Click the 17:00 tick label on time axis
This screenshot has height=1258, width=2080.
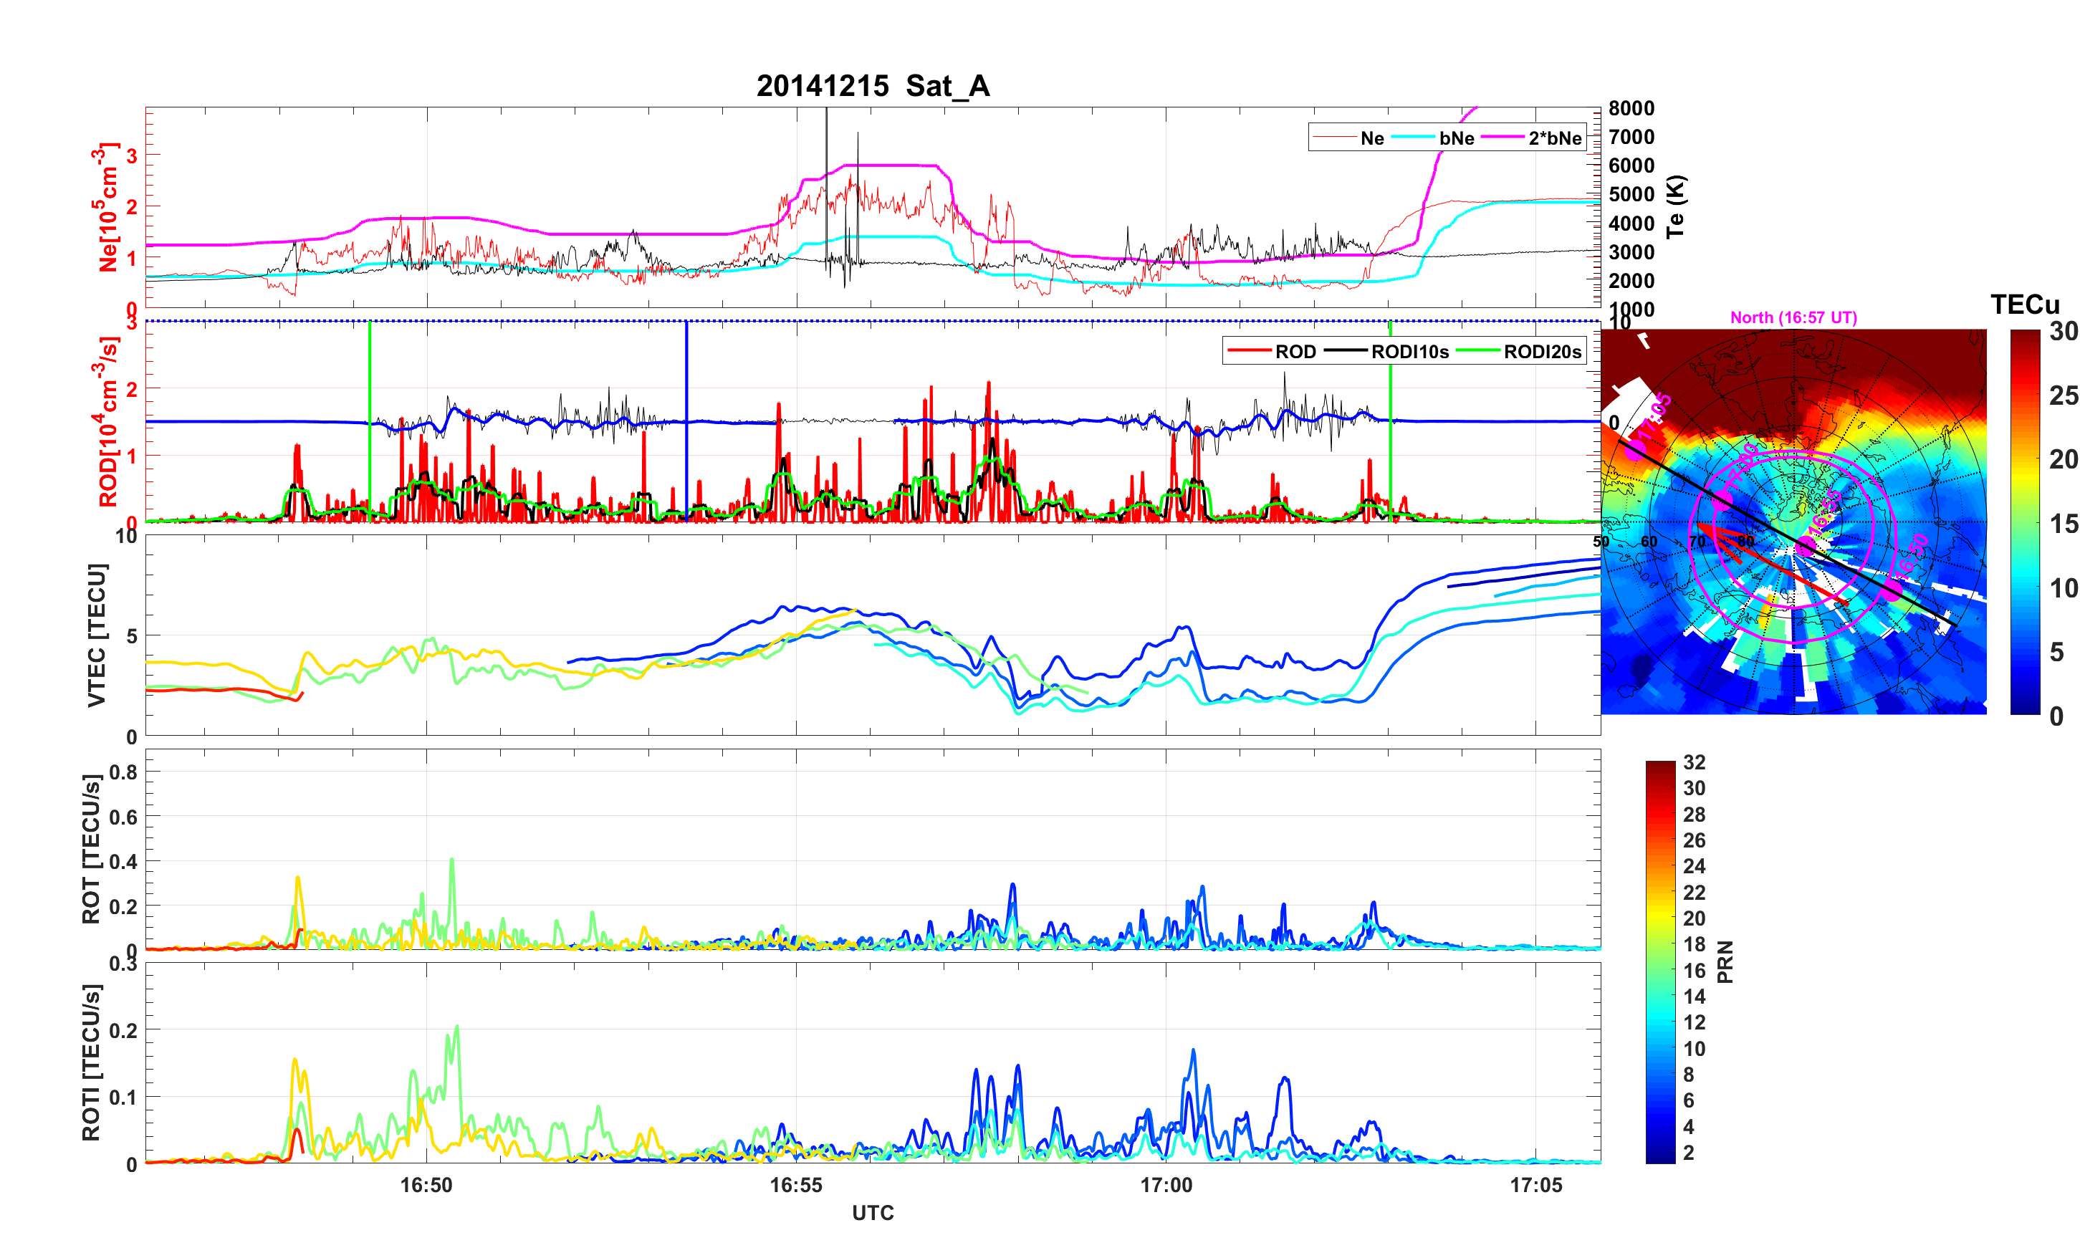[1166, 1184]
